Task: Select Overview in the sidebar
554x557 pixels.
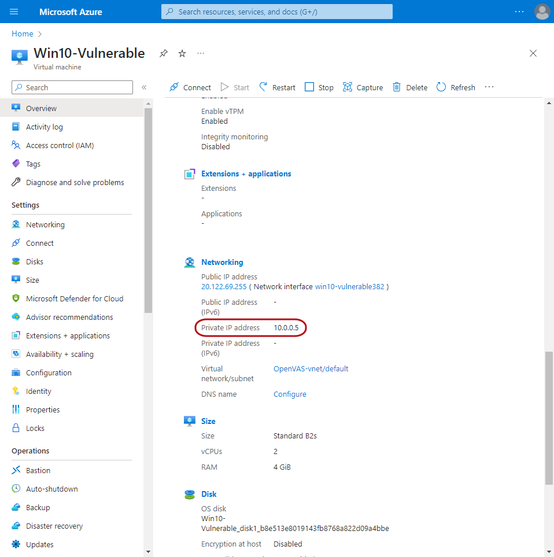Action: tap(72, 108)
